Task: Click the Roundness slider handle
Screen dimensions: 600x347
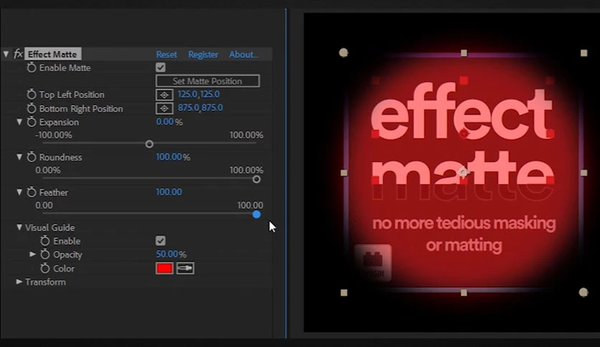Action: (256, 179)
